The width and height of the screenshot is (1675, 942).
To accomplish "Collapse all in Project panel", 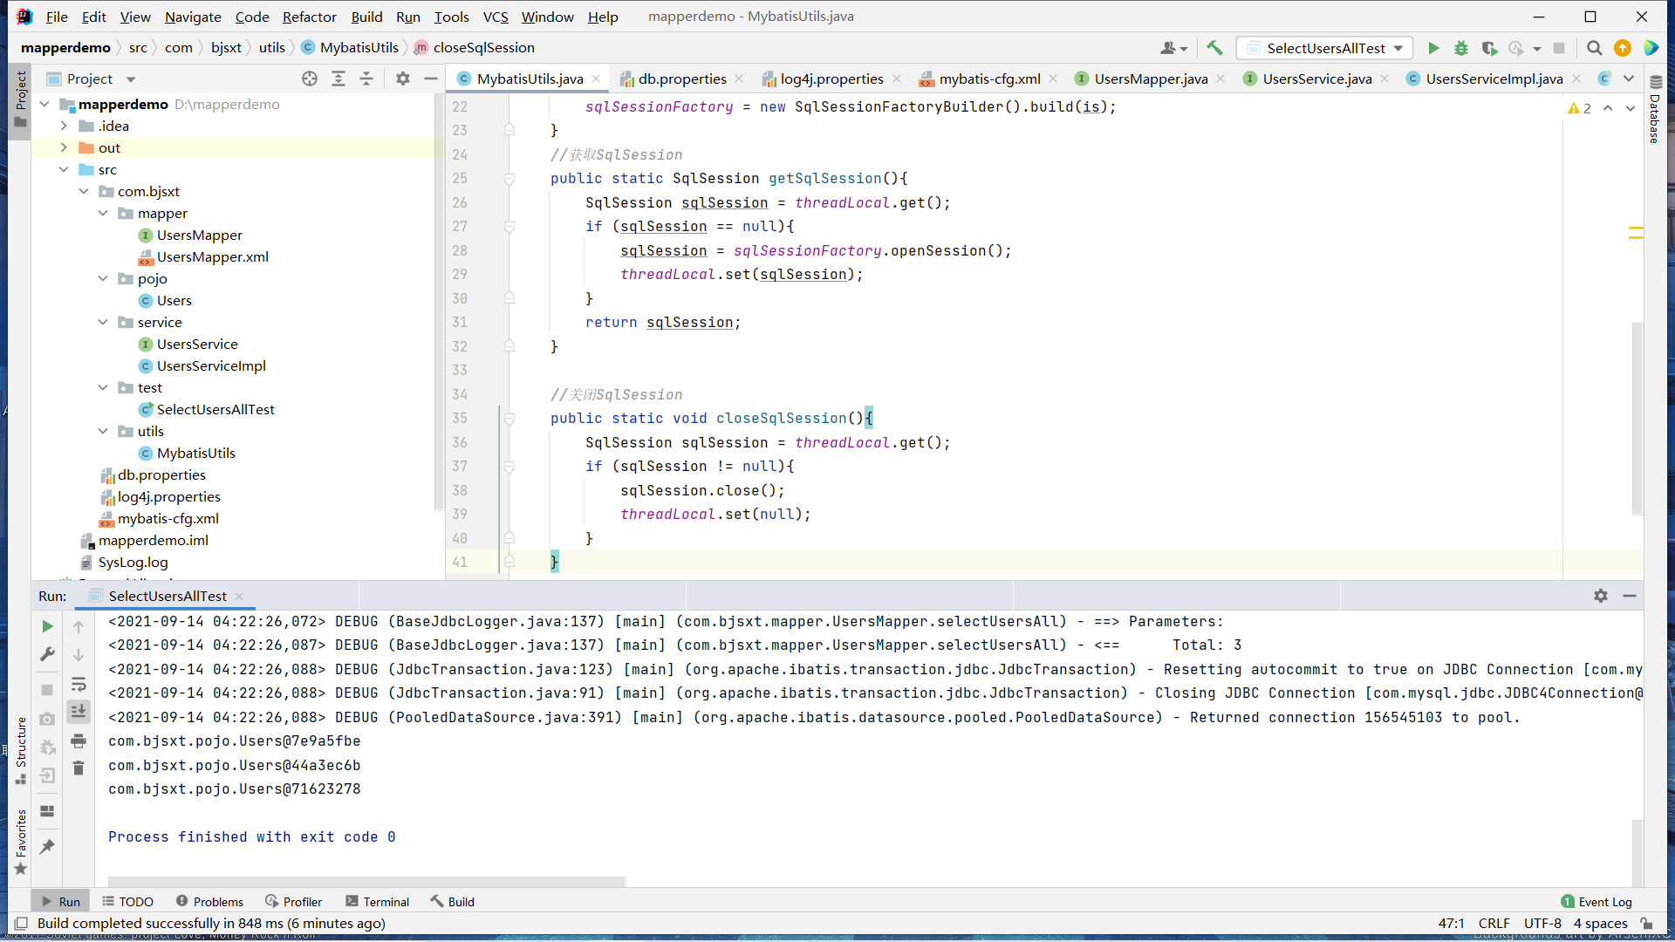I will tap(366, 78).
